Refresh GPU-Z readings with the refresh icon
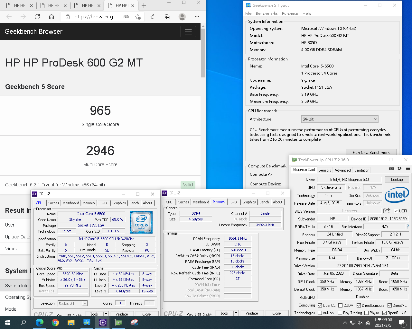This screenshot has width=412, height=329. click(x=399, y=168)
